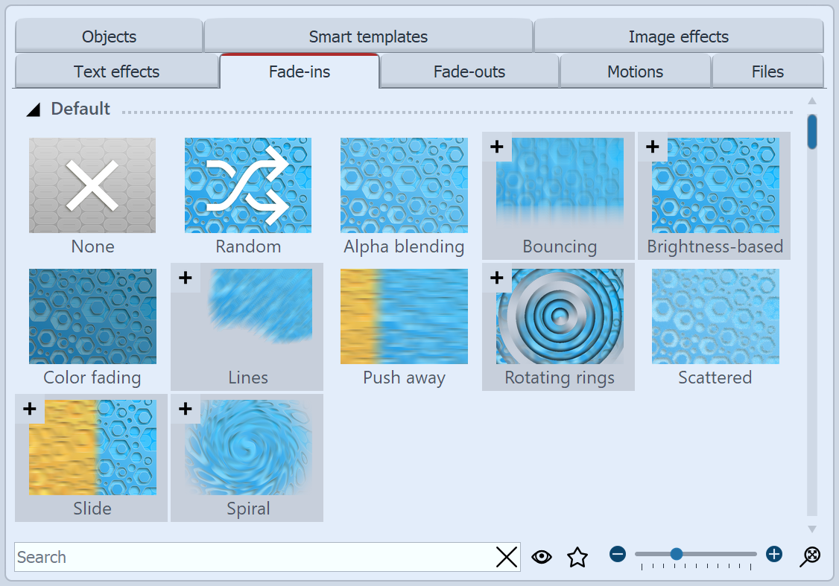Expand the plus on Rotating rings effect

(497, 278)
